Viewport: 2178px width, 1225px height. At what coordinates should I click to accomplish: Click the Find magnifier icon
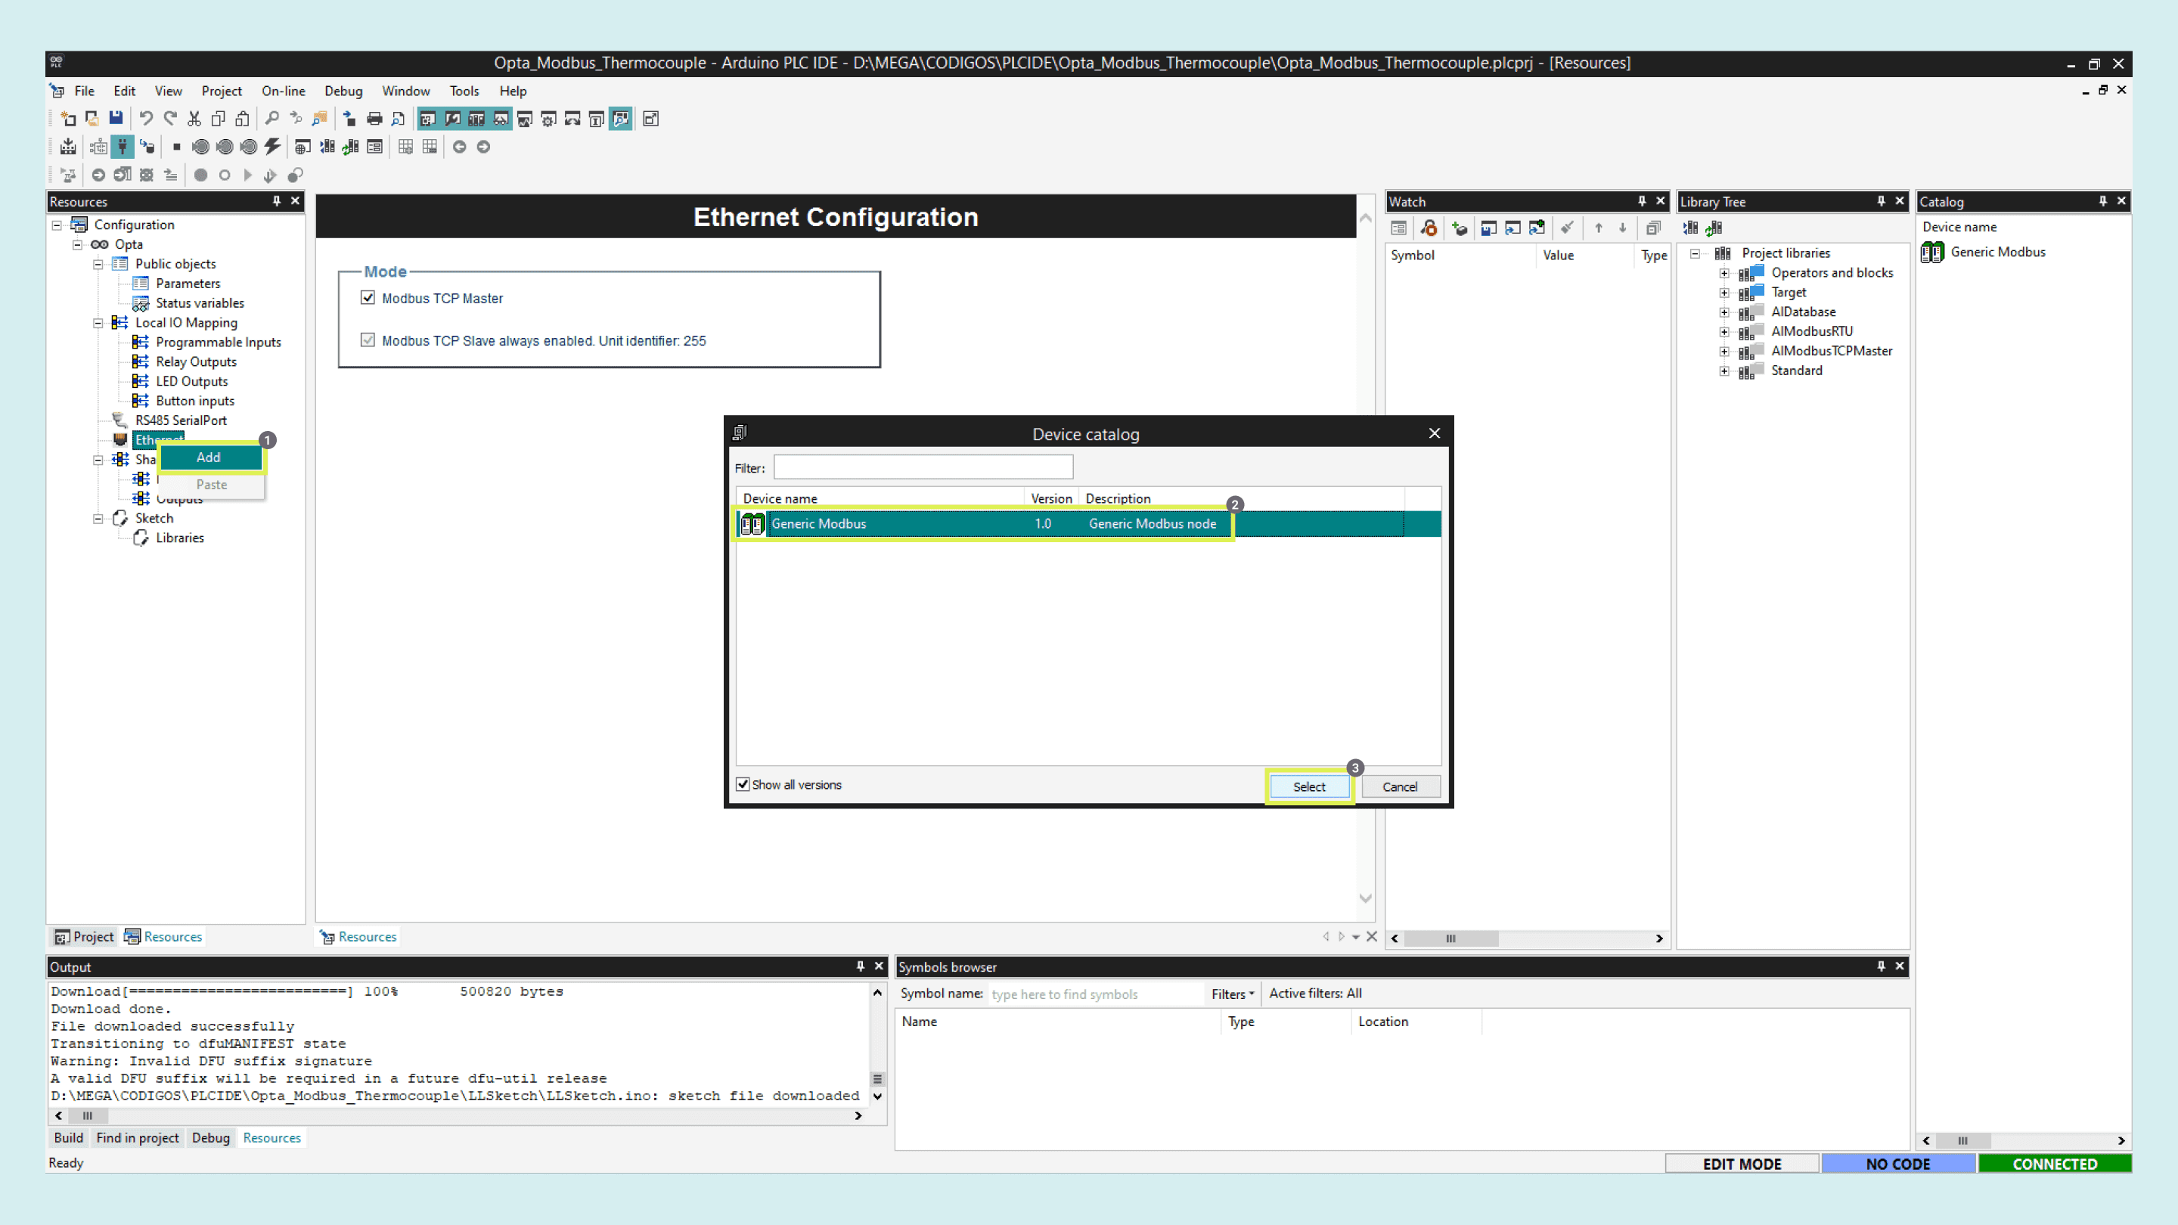271,119
